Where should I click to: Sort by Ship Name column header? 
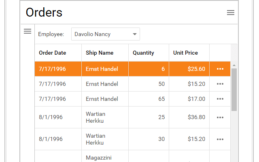[x=100, y=53]
